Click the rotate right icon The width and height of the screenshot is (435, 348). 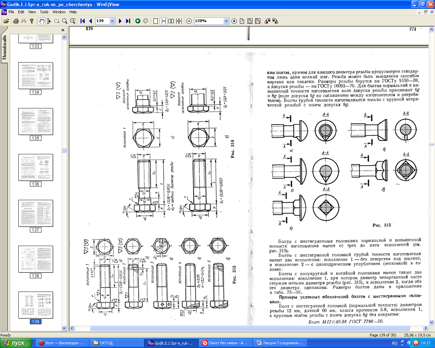[x=275, y=21]
